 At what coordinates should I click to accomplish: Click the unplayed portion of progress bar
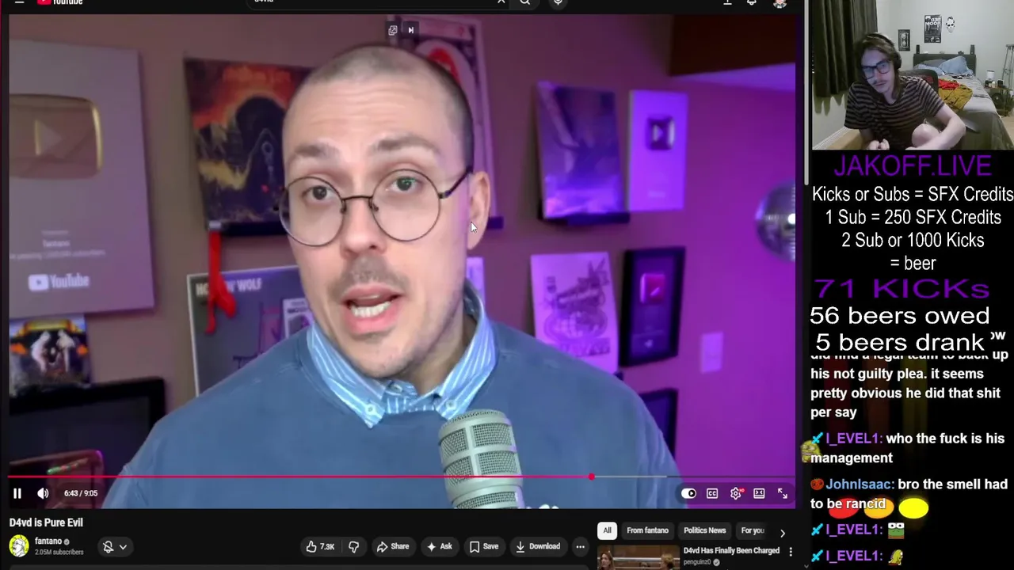tap(693, 477)
